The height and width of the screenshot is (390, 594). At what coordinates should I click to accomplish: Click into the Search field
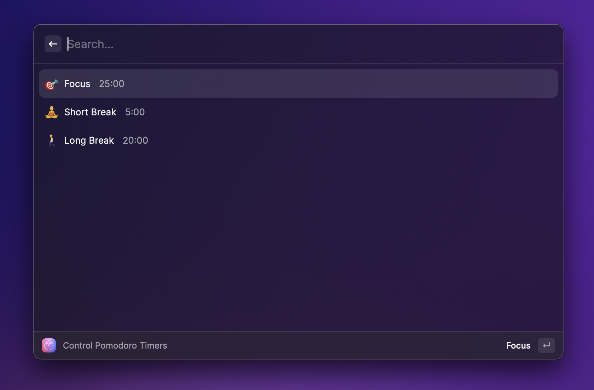tap(311, 44)
